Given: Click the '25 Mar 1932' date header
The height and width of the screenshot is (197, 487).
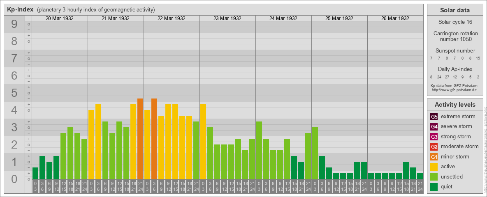Looking at the screenshot, I should click(x=339, y=18).
